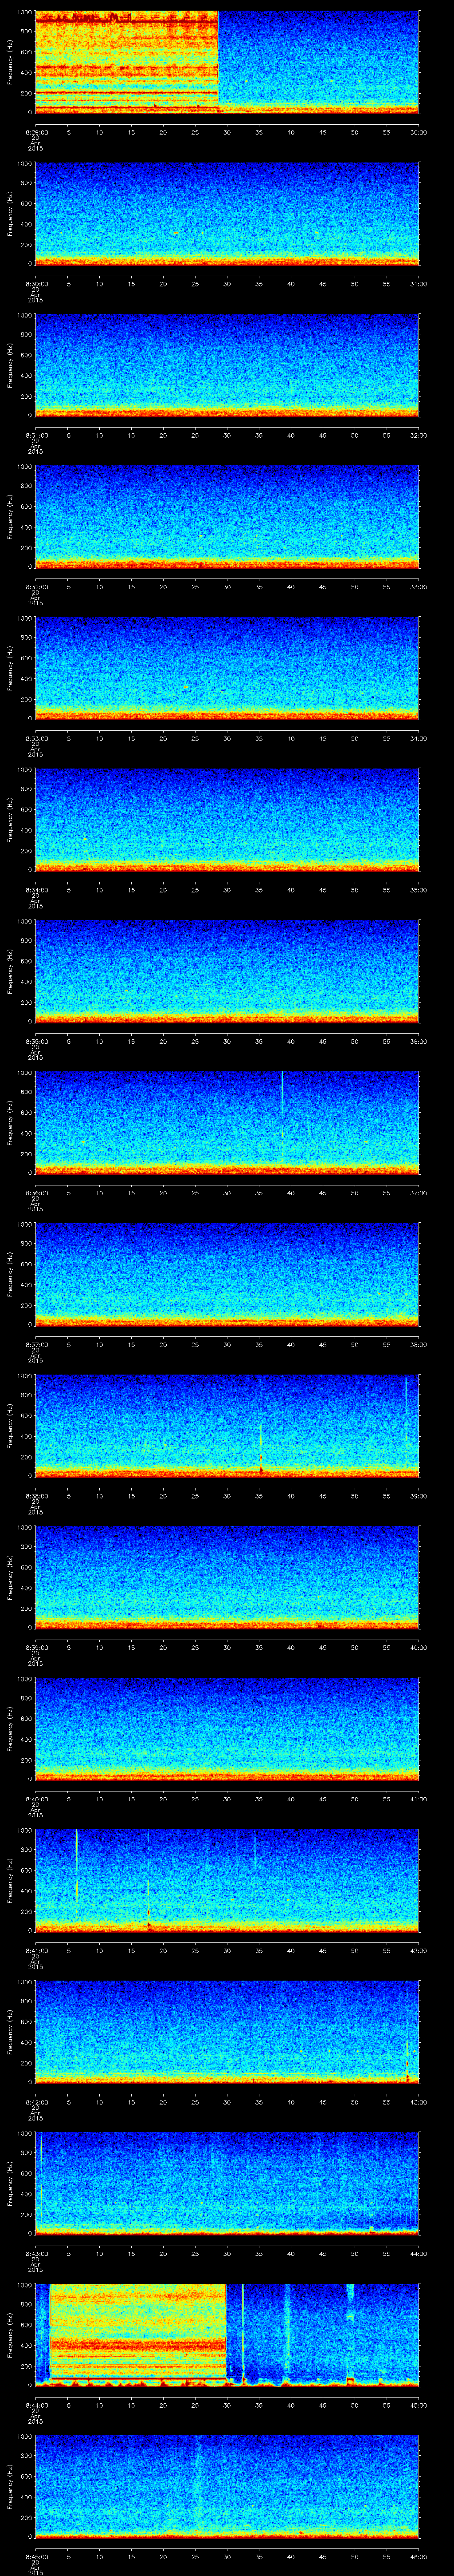Click the '46:00' end time label
Viewport: 454px width, 2576px height.
coord(418,2556)
